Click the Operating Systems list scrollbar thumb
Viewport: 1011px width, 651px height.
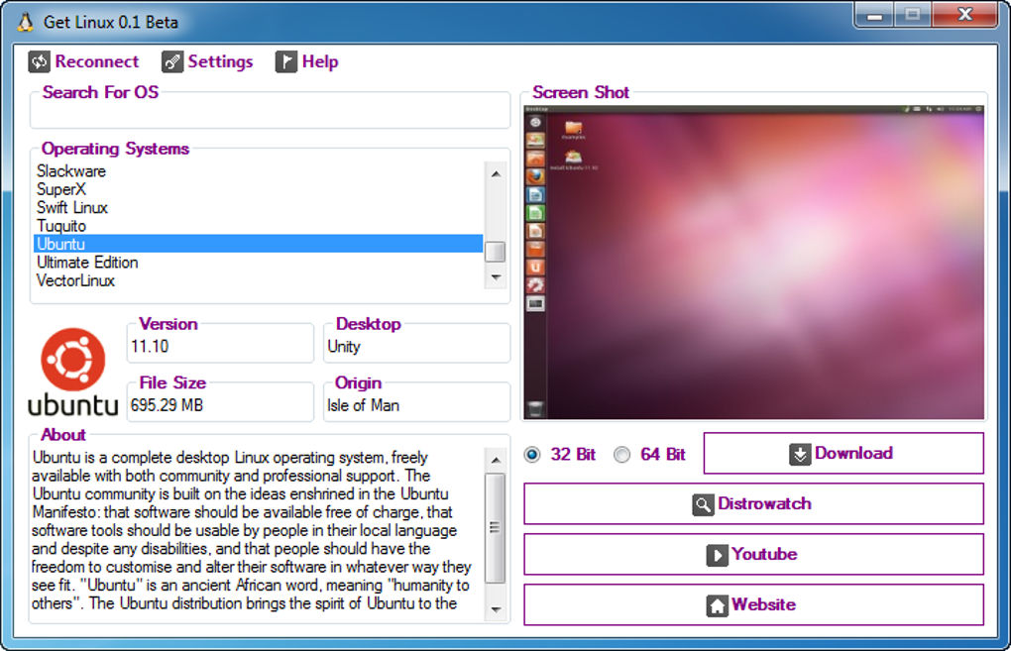pos(496,252)
